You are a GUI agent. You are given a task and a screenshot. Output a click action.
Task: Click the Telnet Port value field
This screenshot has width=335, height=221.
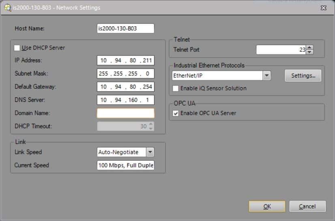click(281, 49)
